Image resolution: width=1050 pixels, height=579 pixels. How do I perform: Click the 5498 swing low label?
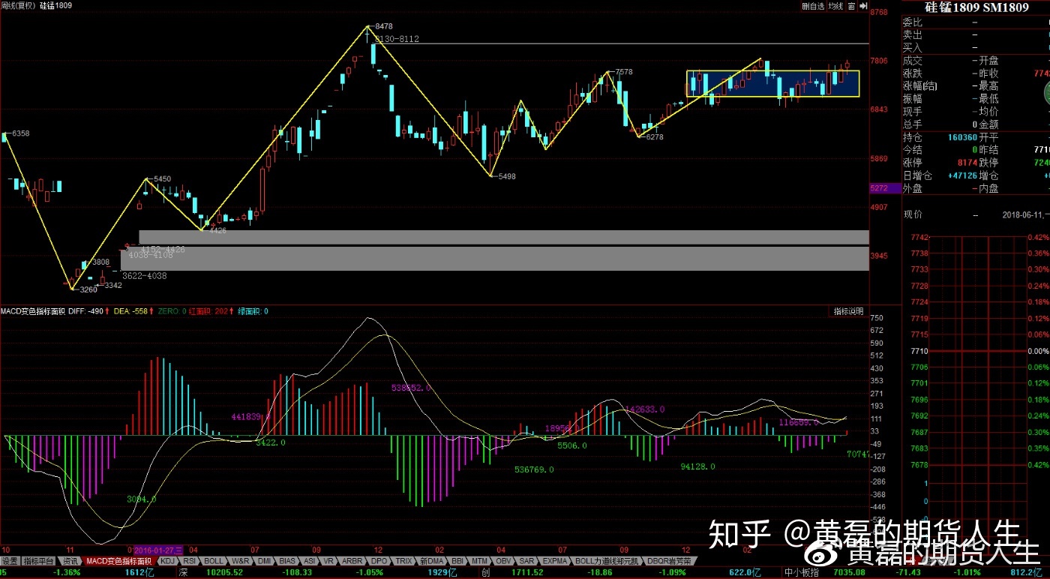coord(507,176)
